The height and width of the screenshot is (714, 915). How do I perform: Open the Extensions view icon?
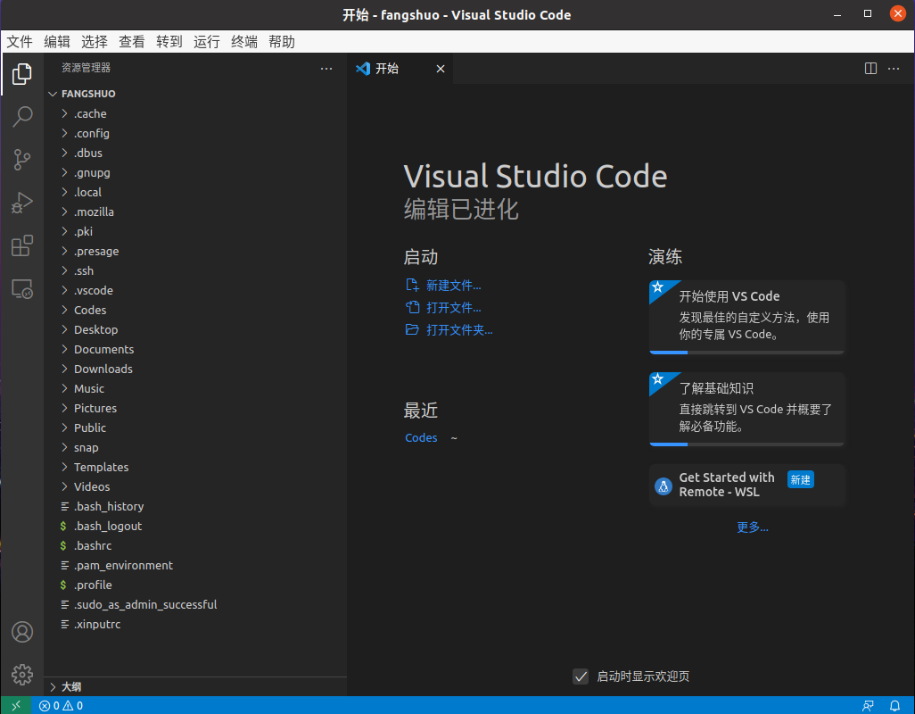click(22, 245)
